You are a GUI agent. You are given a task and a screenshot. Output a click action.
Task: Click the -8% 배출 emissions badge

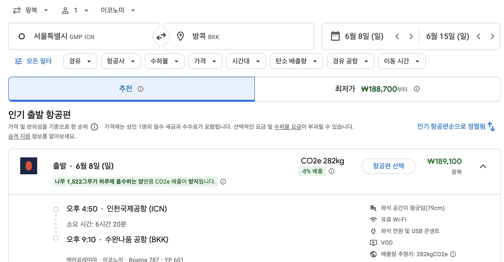tap(312, 171)
